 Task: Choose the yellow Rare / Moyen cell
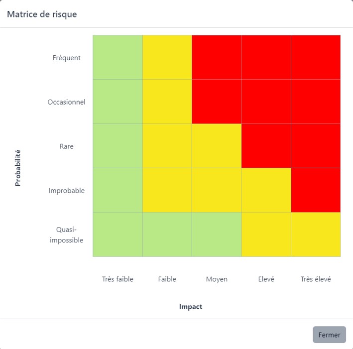pyautogui.click(x=217, y=146)
